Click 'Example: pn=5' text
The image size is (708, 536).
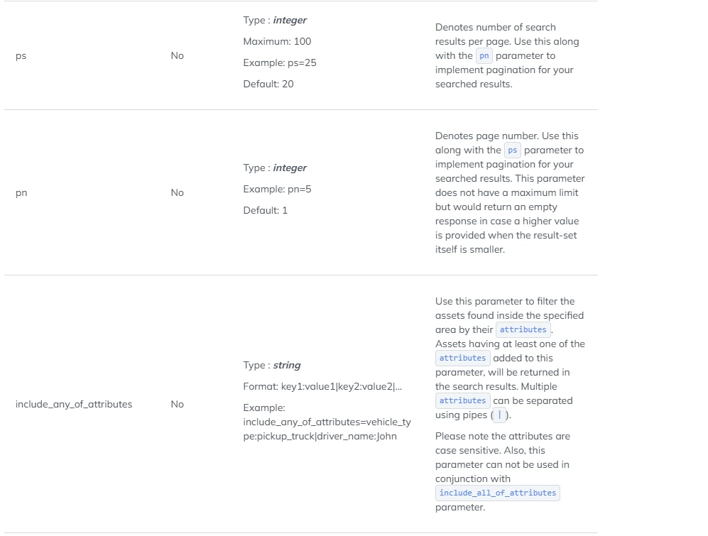(277, 190)
